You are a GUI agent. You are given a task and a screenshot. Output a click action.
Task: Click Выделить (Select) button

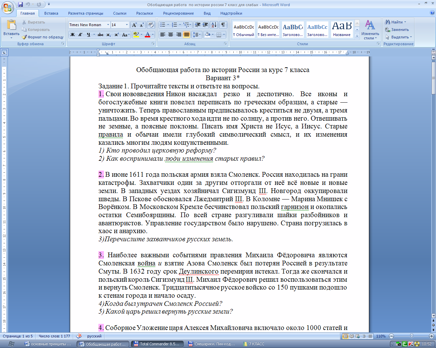point(399,37)
